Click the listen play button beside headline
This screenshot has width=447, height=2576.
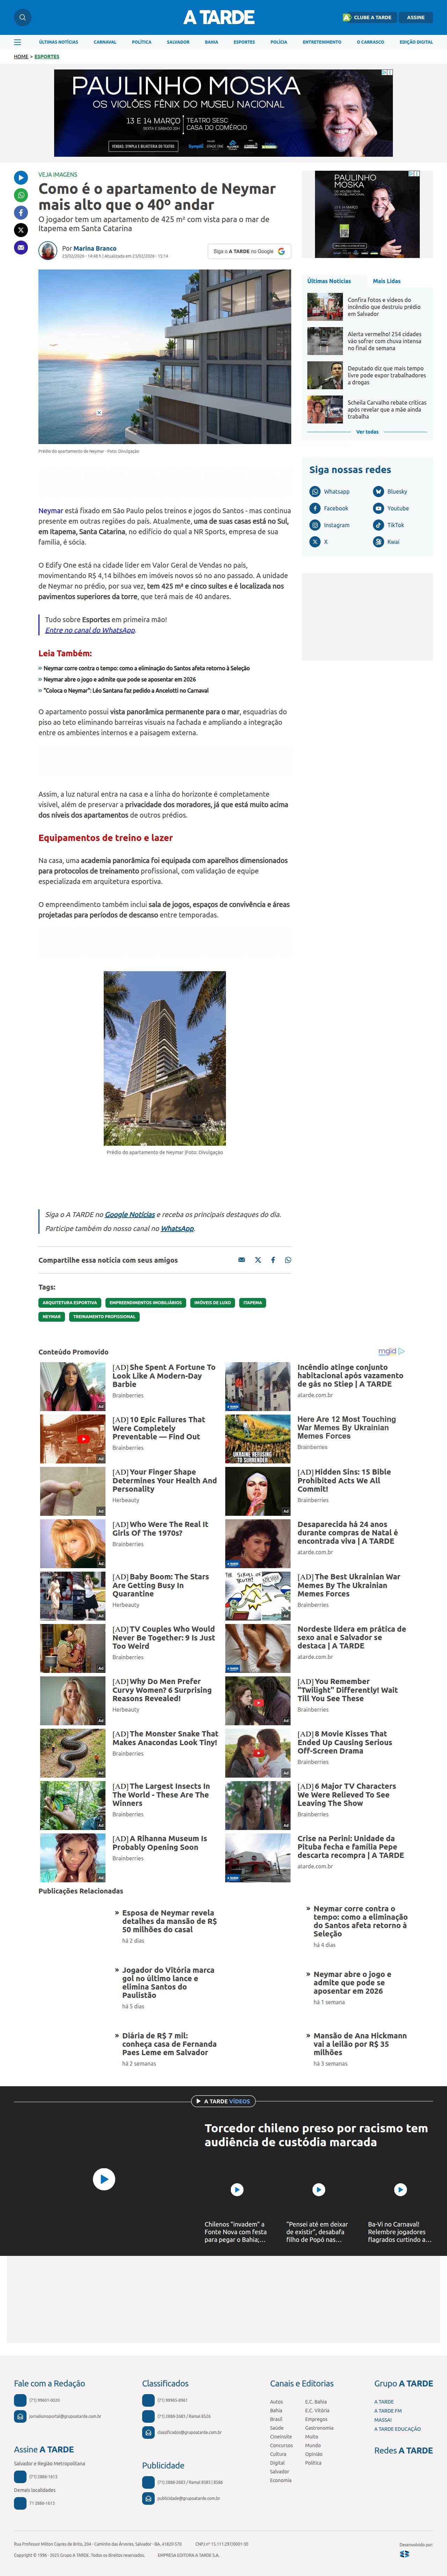(x=21, y=178)
